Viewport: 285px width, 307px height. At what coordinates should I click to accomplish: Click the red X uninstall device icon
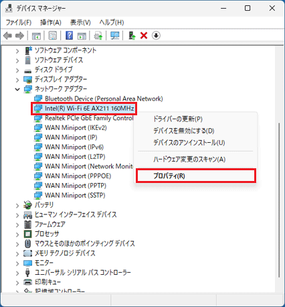pos(144,36)
